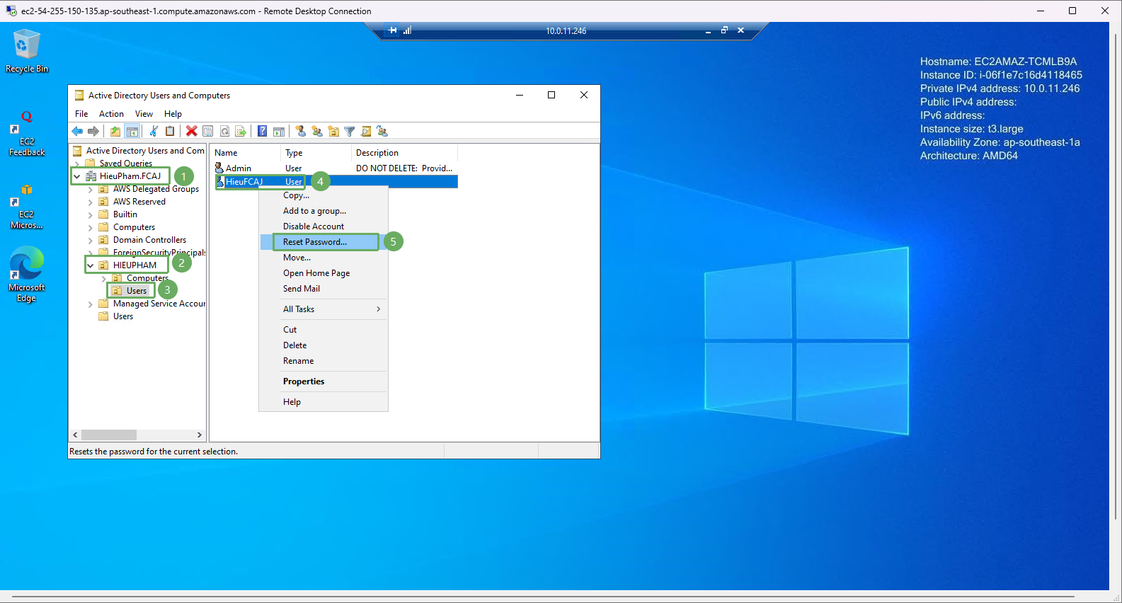1122x603 pixels.
Task: Click the Find objects toolbar icon
Action: click(366, 131)
